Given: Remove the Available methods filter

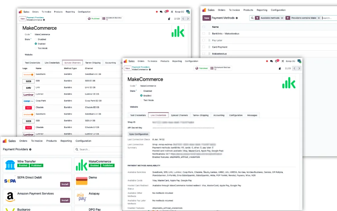Looking at the screenshot, I should tap(282, 18).
